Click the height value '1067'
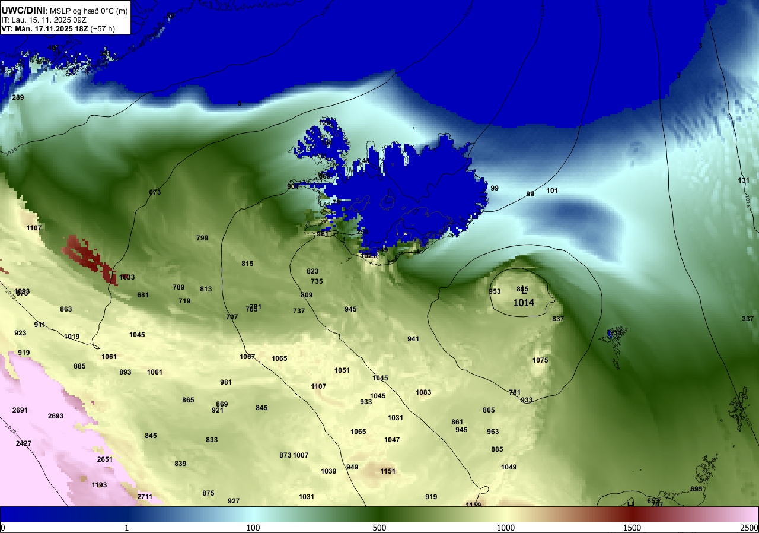The image size is (759, 533). tap(247, 357)
